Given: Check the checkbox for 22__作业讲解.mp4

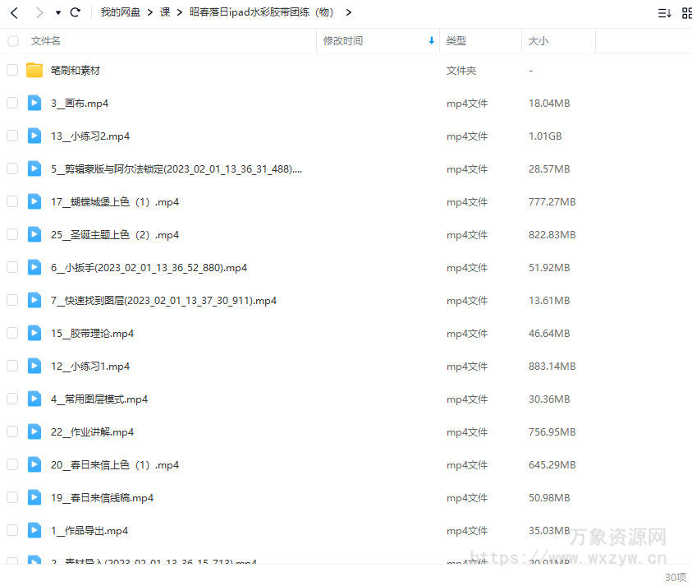Looking at the screenshot, I should 12,431.
